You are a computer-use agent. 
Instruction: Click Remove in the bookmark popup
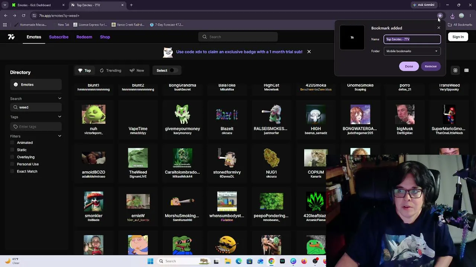coord(431,66)
